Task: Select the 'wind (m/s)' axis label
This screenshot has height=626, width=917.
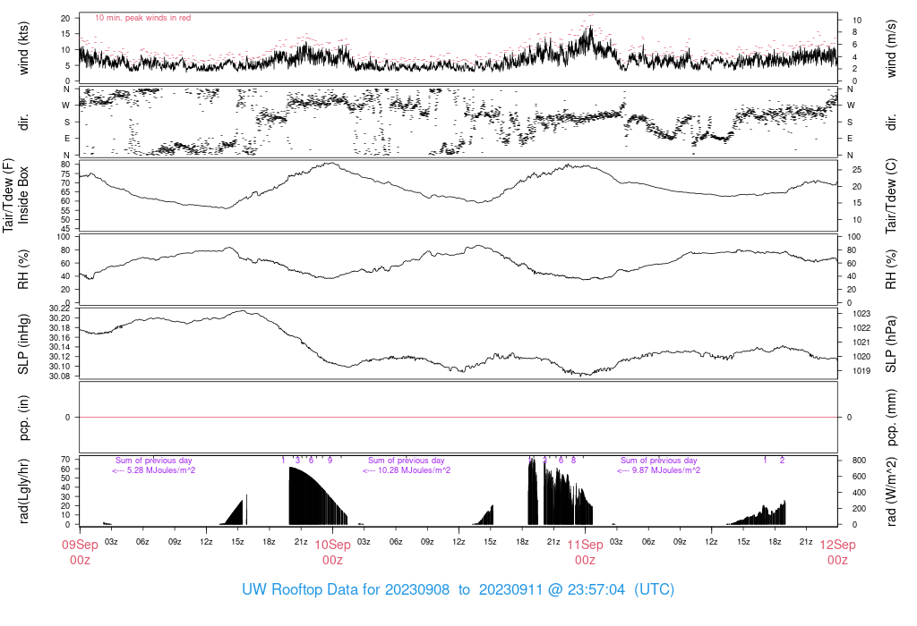Action: coord(891,48)
